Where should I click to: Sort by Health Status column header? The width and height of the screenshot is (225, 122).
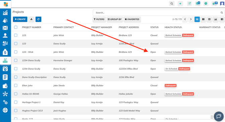(173, 27)
